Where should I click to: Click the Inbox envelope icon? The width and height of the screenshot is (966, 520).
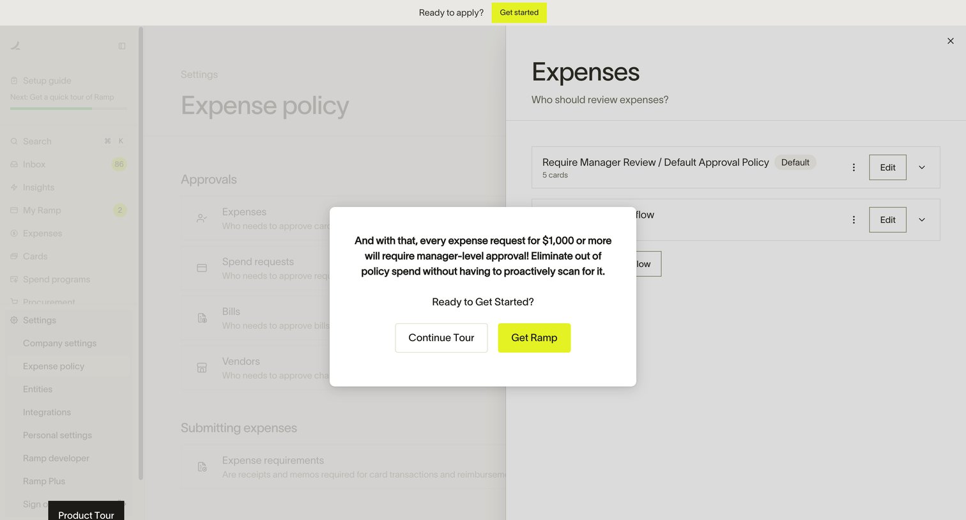(14, 164)
